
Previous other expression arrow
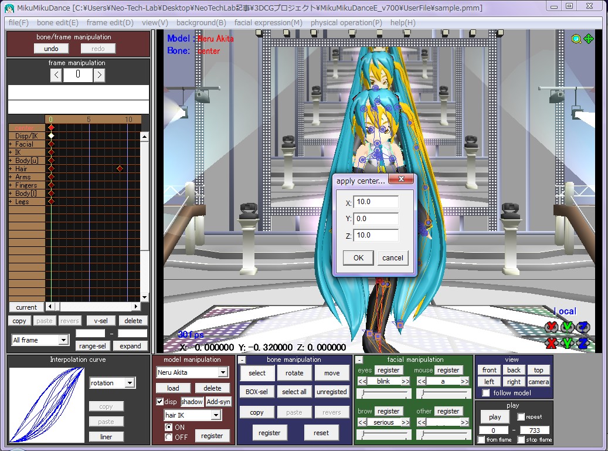422,422
